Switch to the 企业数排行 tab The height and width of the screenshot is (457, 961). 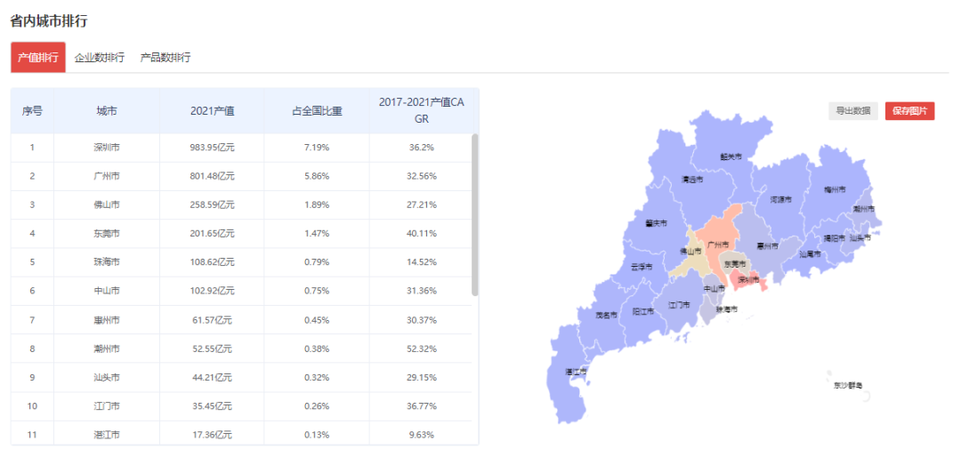(x=99, y=58)
